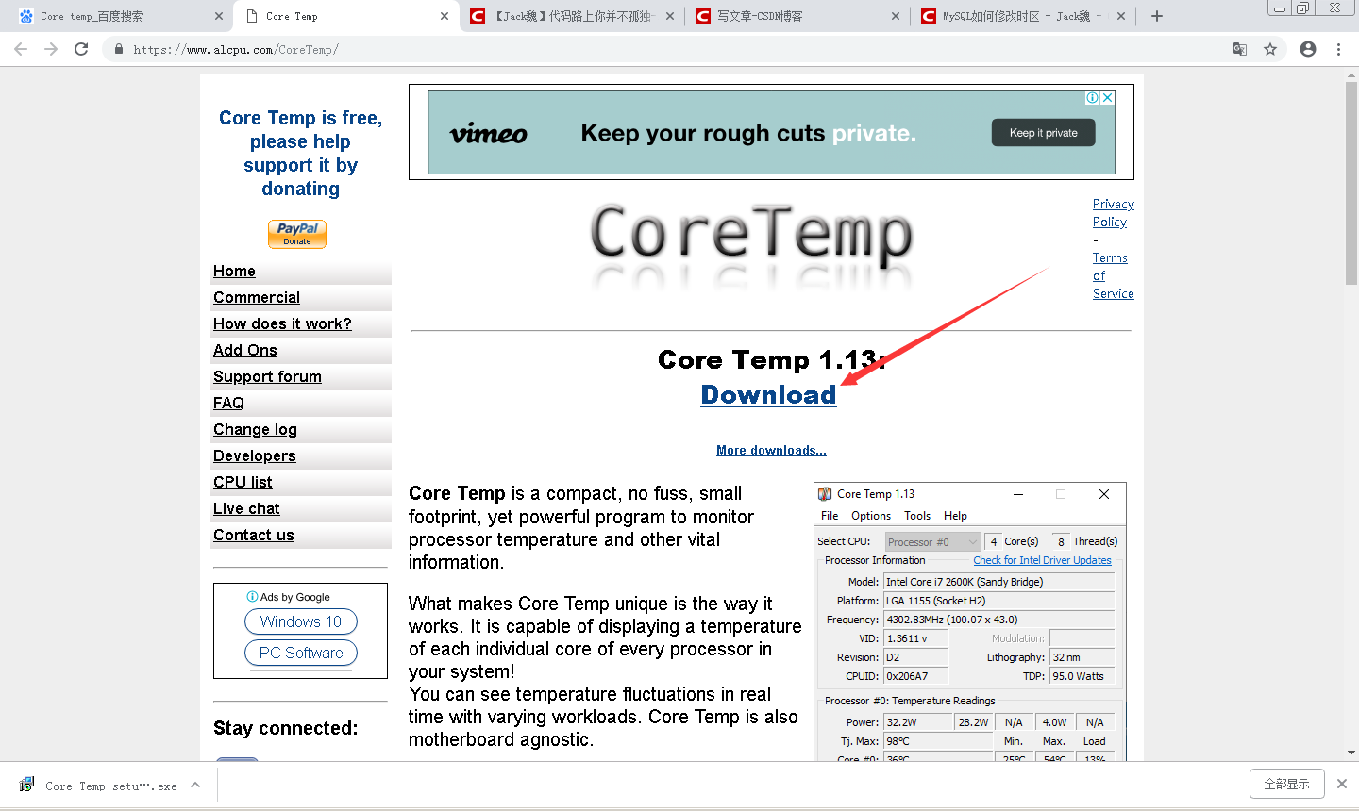Close the Vimeo advertisement banner
The width and height of the screenshot is (1359, 811).
(x=1105, y=97)
